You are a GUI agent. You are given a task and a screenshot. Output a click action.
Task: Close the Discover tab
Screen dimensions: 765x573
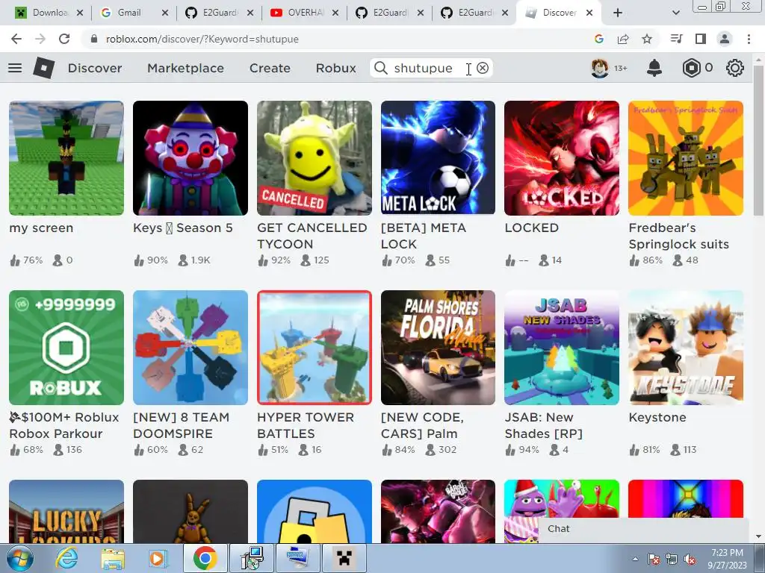589,13
